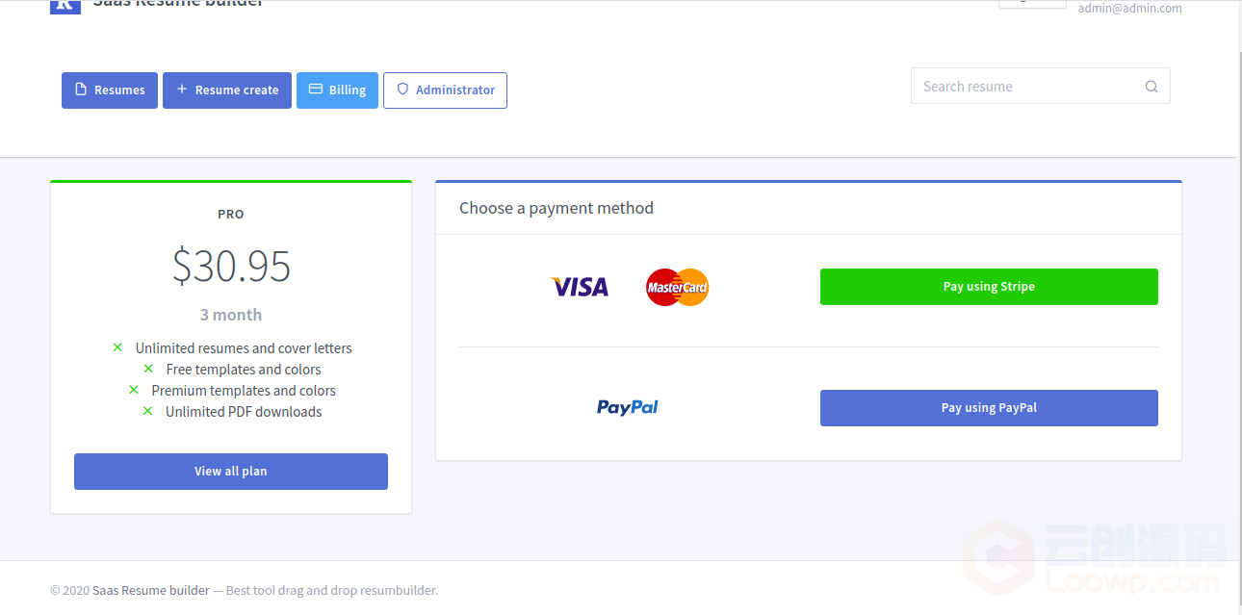The width and height of the screenshot is (1242, 615).
Task: Open the Resumes tab
Action: tap(110, 90)
